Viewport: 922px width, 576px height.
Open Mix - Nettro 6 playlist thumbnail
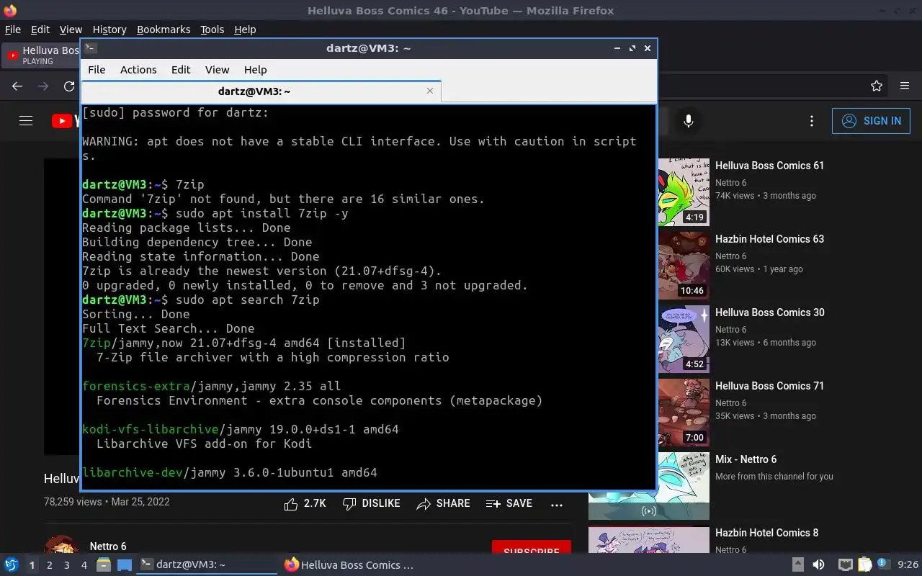coord(649,486)
